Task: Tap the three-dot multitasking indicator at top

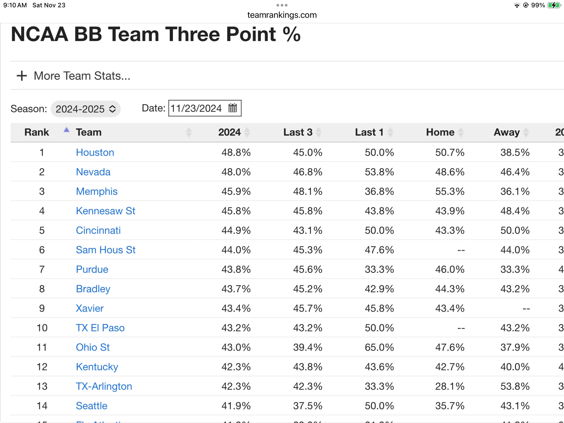Action: coord(282,5)
